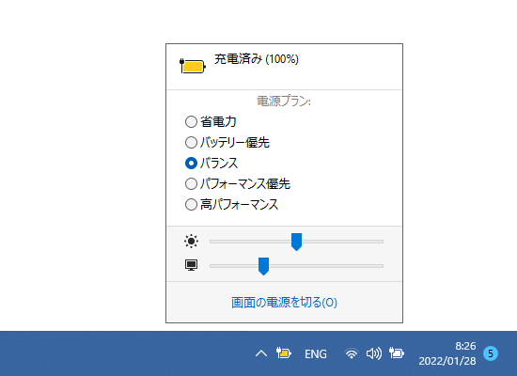Click the white system battery tray icon
Viewport: 517px width, 376px height.
(x=397, y=353)
